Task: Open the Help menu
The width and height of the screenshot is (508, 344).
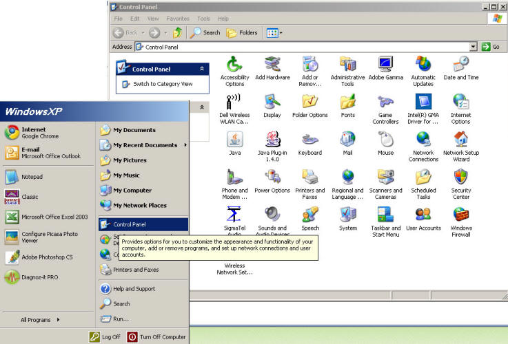Action: pos(223,19)
